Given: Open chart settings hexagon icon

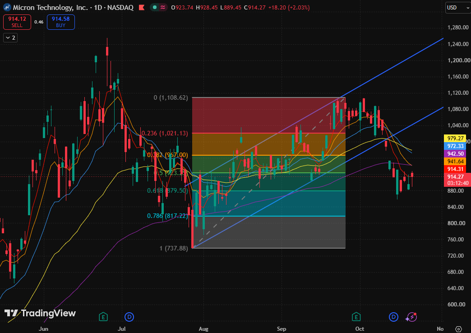Looking at the screenshot, I should coord(458,329).
